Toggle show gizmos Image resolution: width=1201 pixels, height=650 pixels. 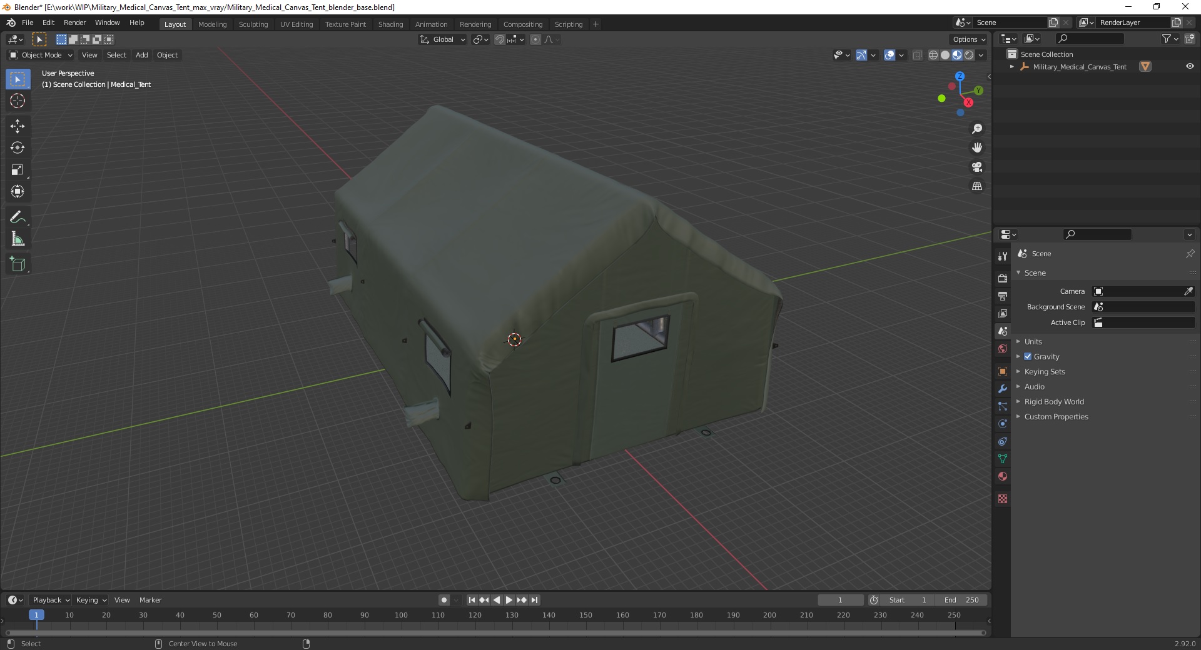[x=861, y=55]
